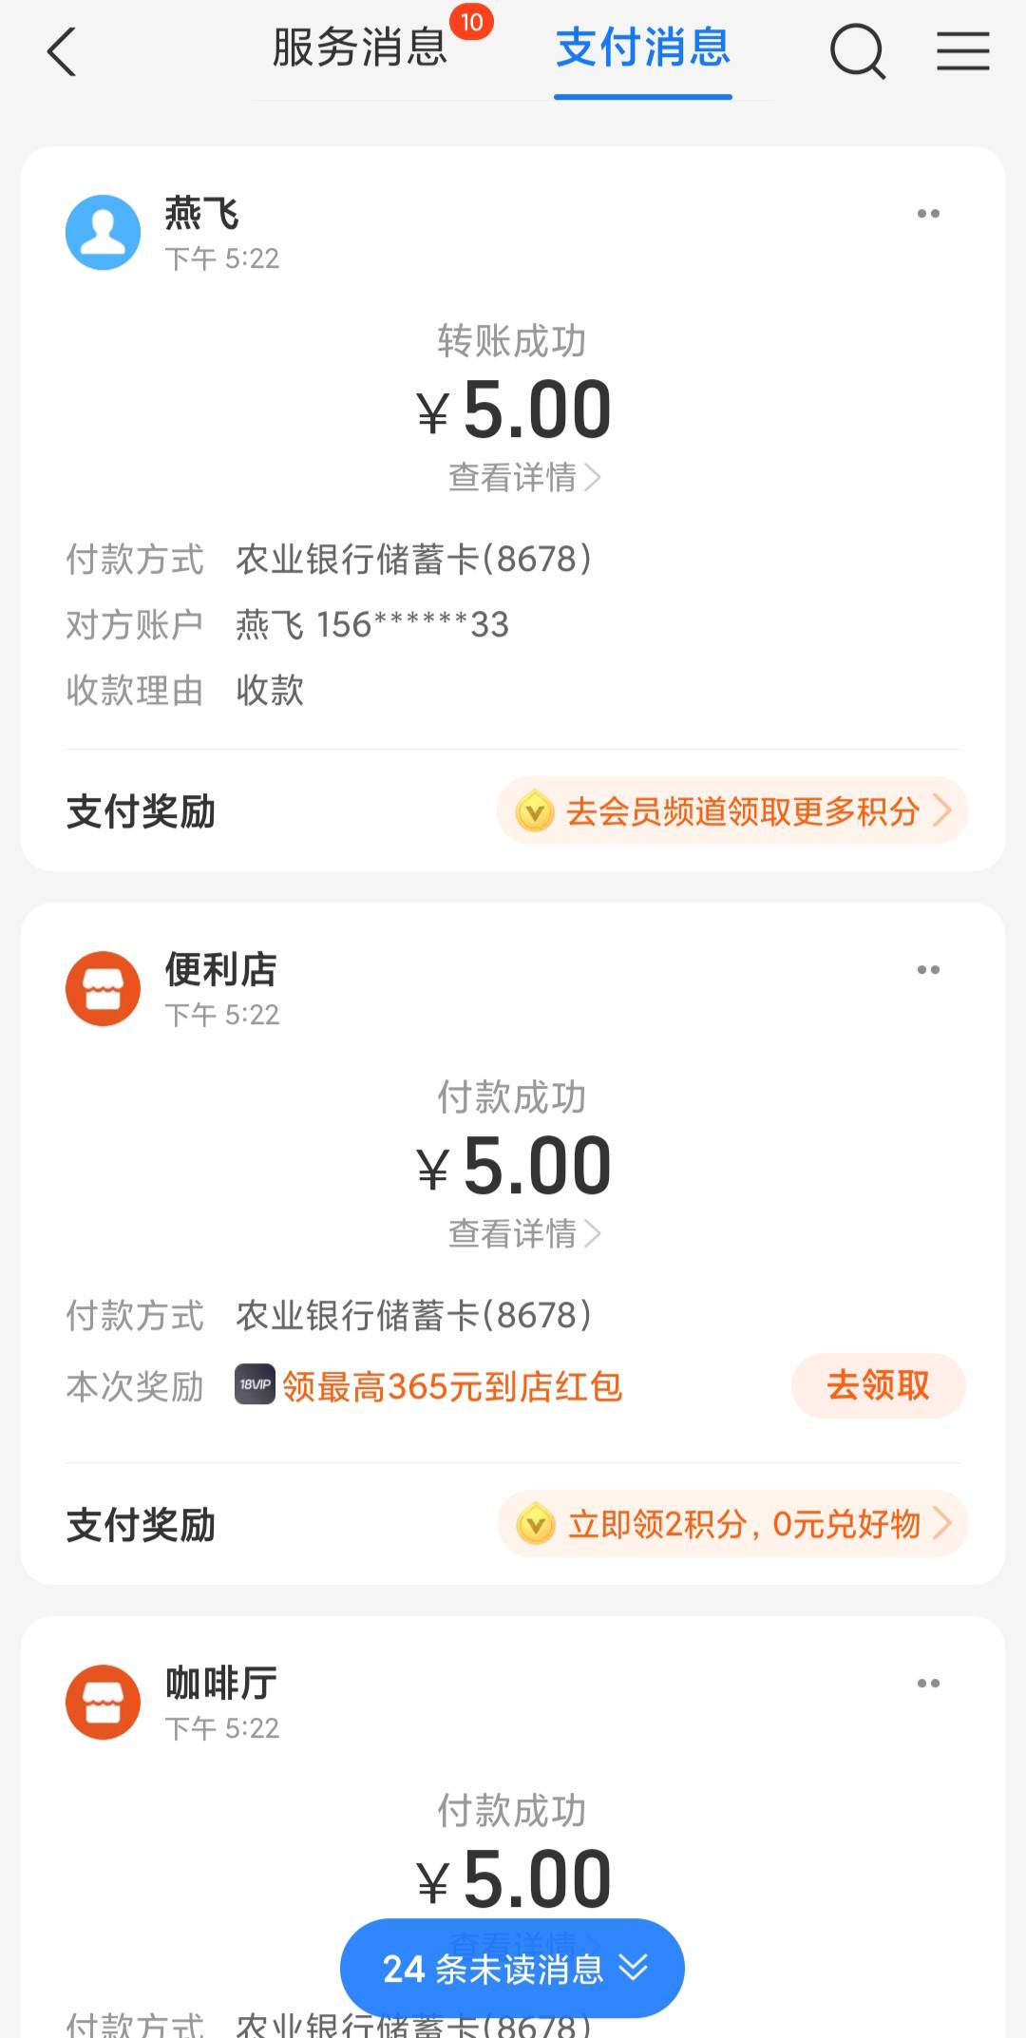Select the 支付消息 tab

(643, 48)
